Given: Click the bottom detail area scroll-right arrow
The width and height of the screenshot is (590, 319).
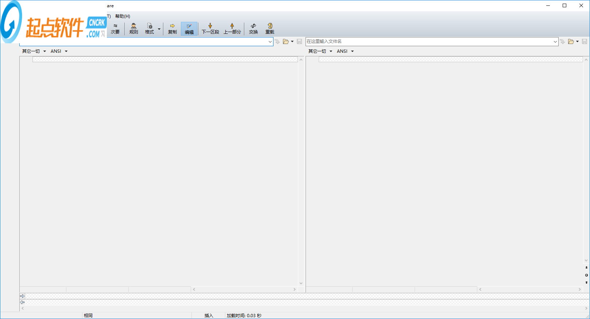Looking at the screenshot, I should click(x=586, y=308).
